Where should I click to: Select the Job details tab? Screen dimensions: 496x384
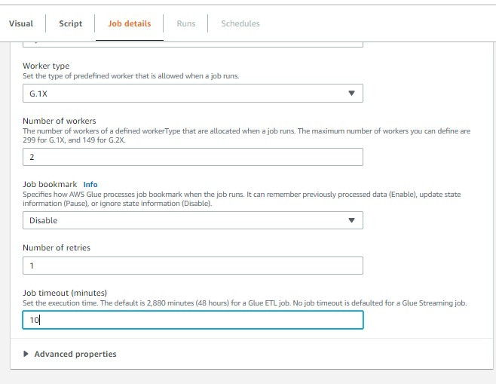click(129, 23)
